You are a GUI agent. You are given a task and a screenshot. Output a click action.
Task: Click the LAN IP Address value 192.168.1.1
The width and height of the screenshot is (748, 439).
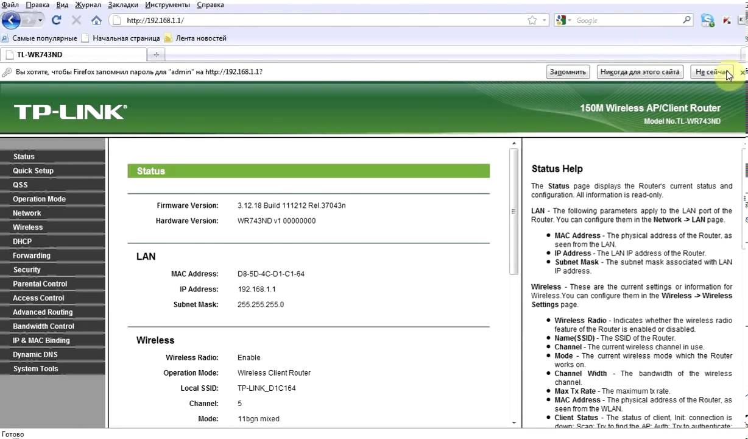point(257,289)
